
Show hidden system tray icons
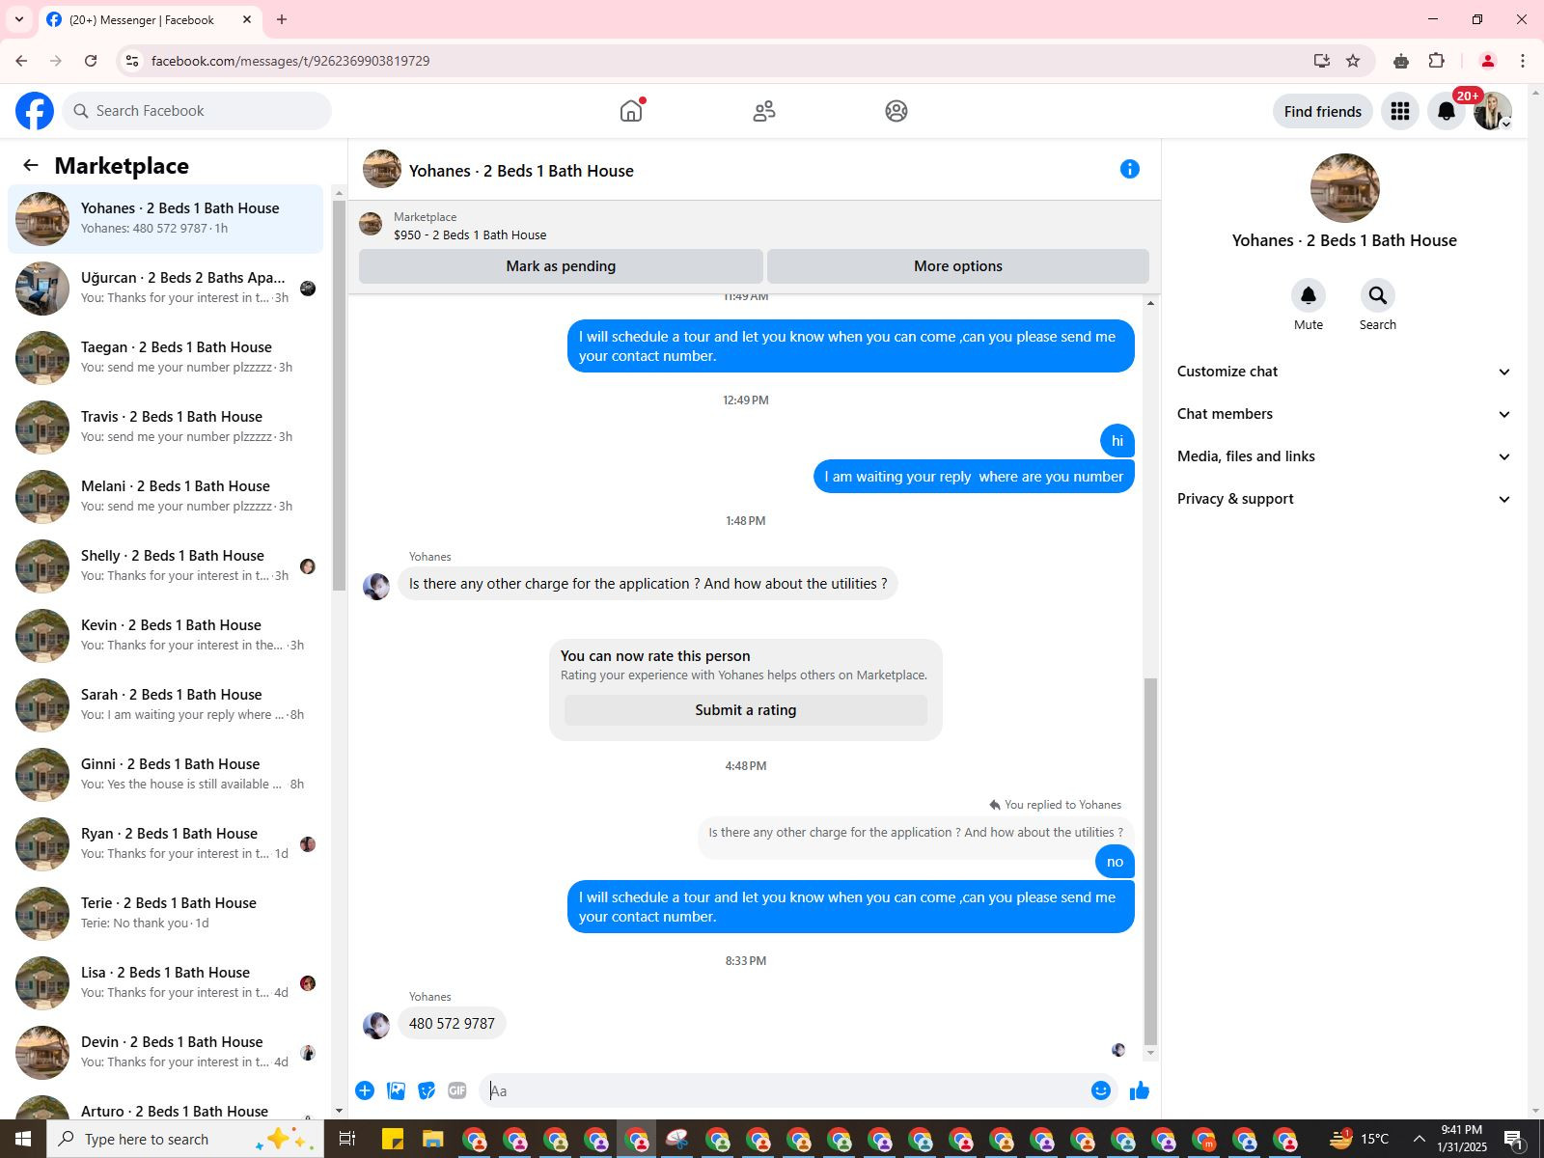tap(1419, 1139)
